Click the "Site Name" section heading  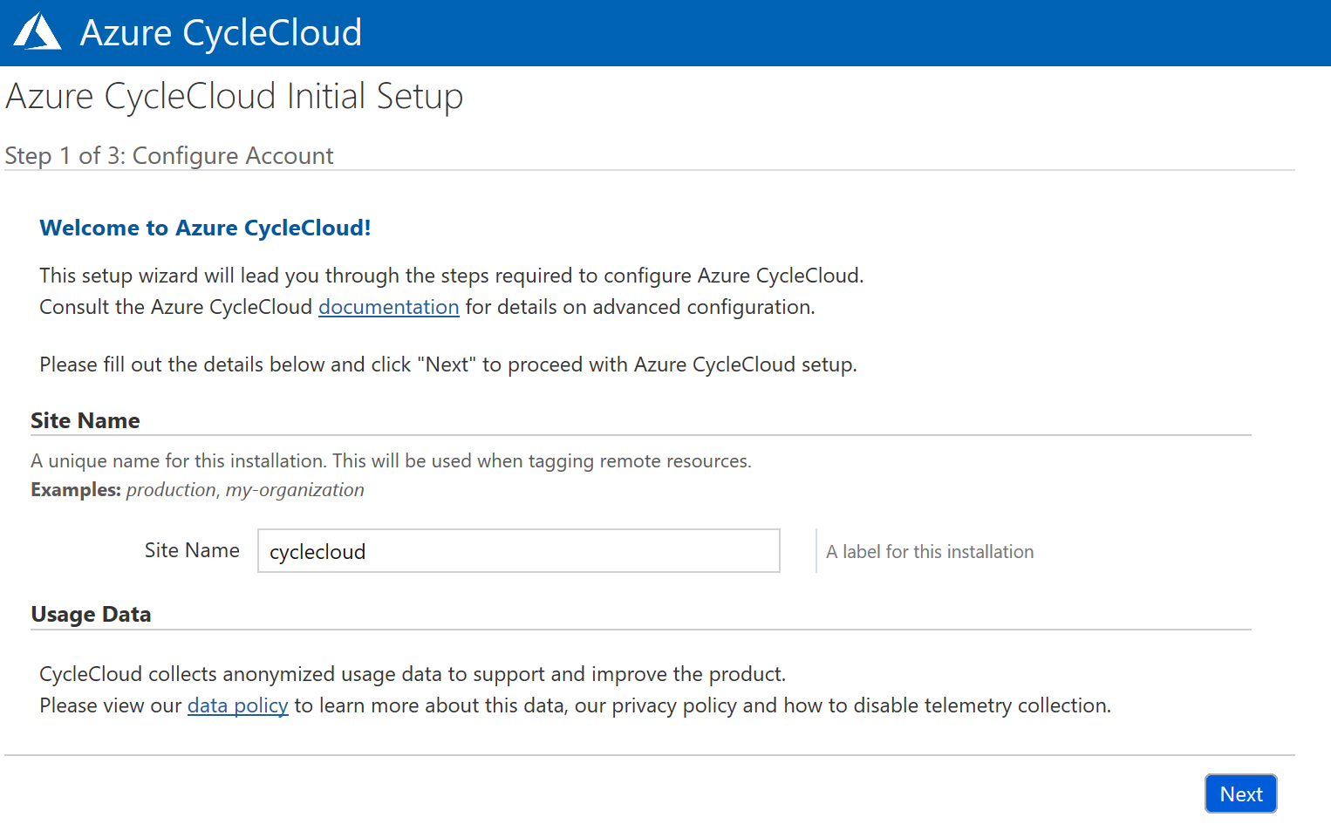[85, 420]
